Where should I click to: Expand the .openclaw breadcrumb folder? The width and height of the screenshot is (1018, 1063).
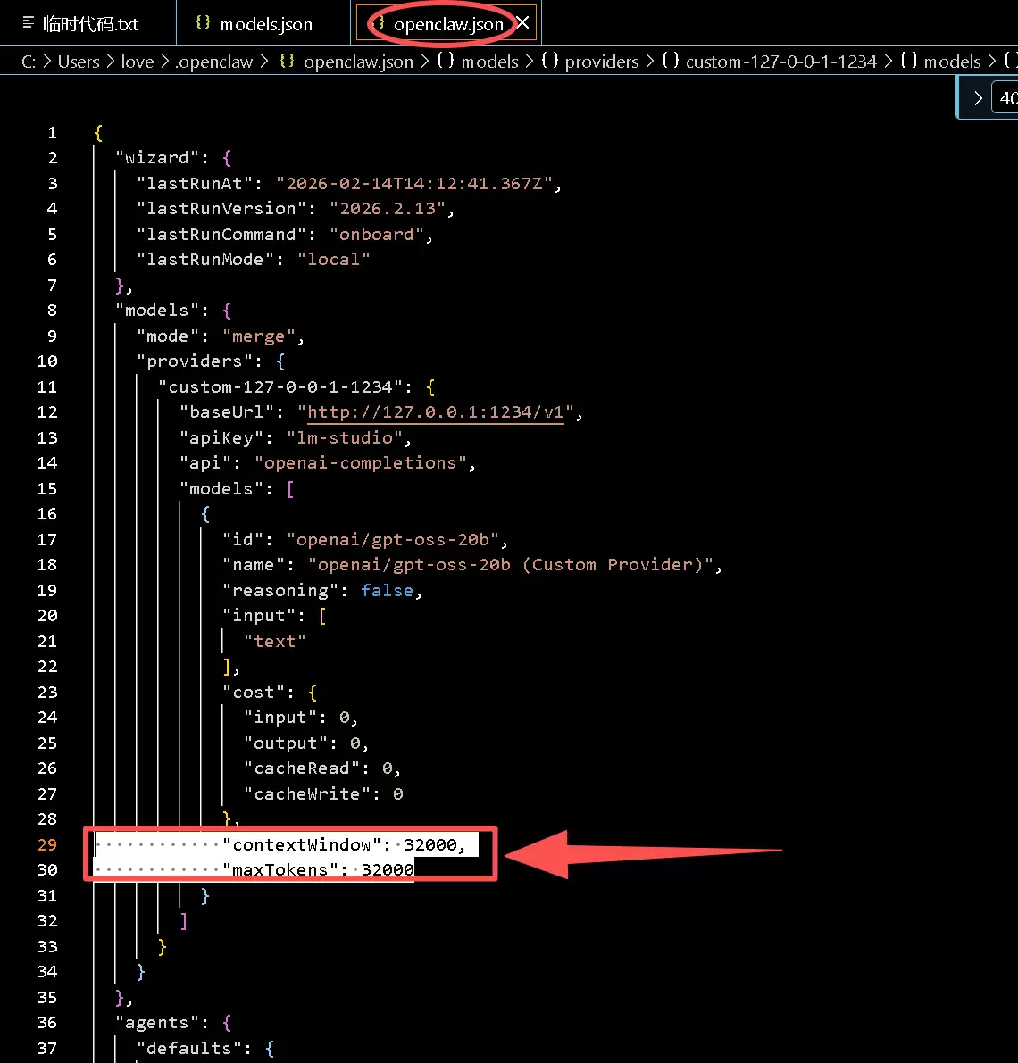(x=214, y=62)
